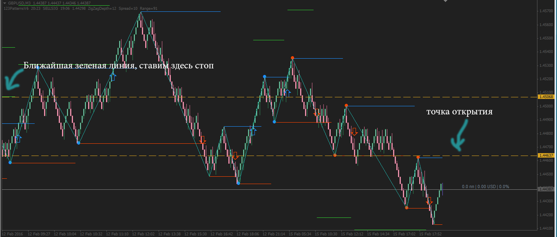
Task: Click the '15 Feb 05:34' time axis label
Action: point(300,234)
